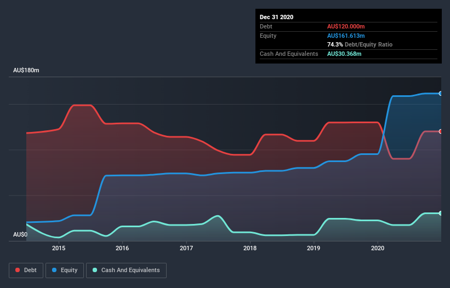Click the AU$0 y-axis label
Screen dimensions: 450x288
[20, 234]
